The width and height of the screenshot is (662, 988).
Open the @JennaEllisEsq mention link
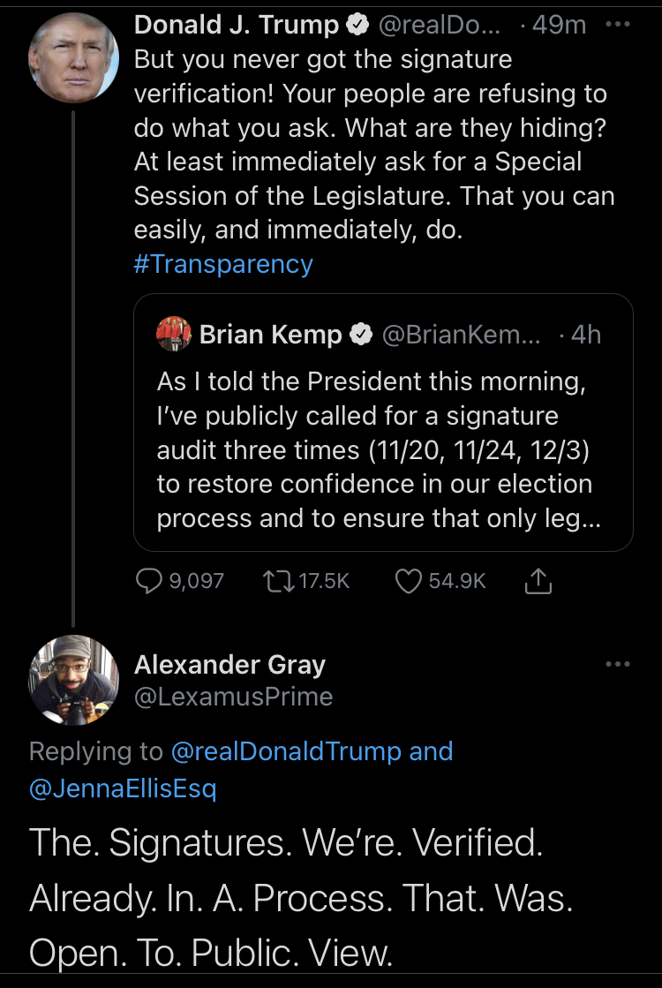[x=123, y=788]
